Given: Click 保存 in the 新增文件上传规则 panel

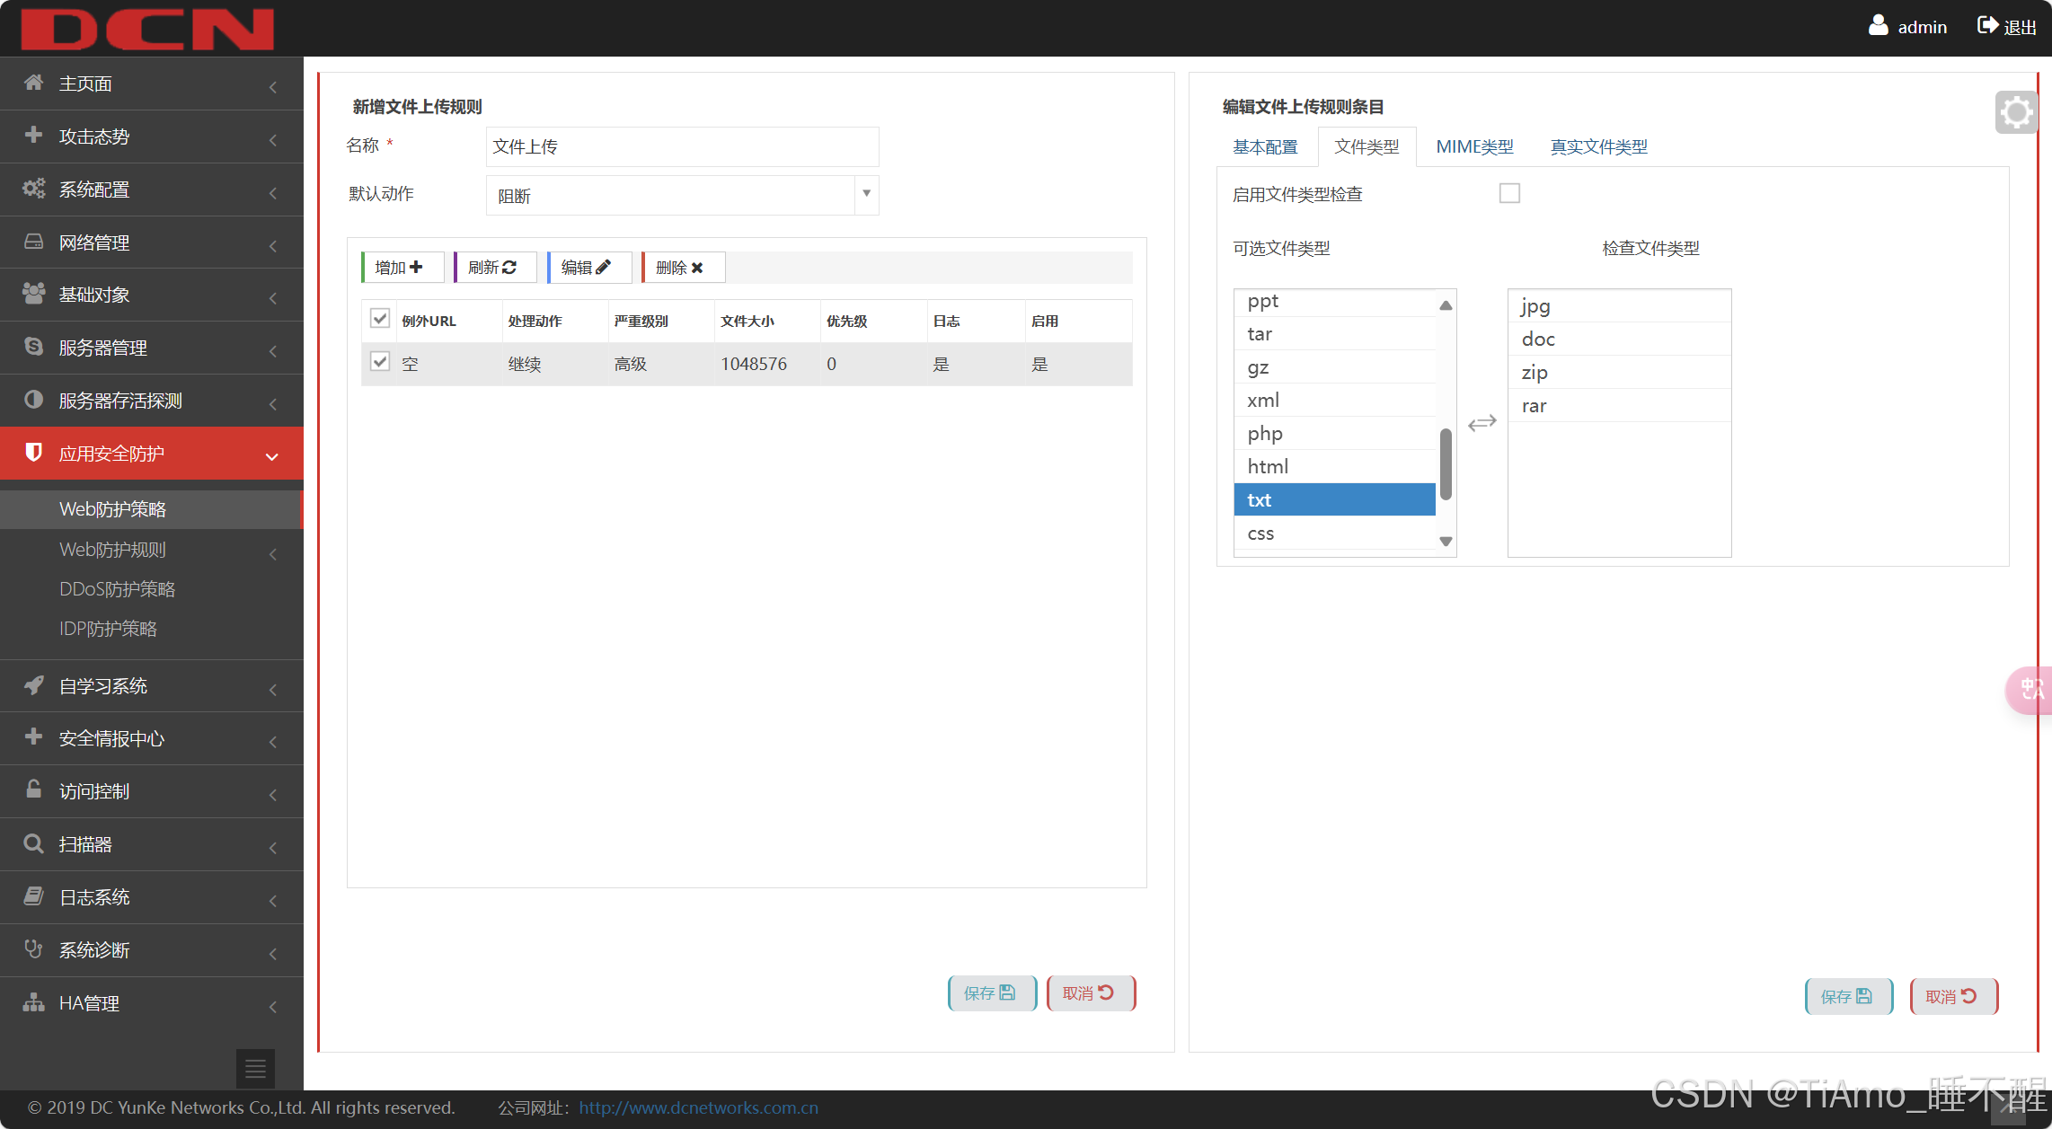Looking at the screenshot, I should (x=992, y=993).
